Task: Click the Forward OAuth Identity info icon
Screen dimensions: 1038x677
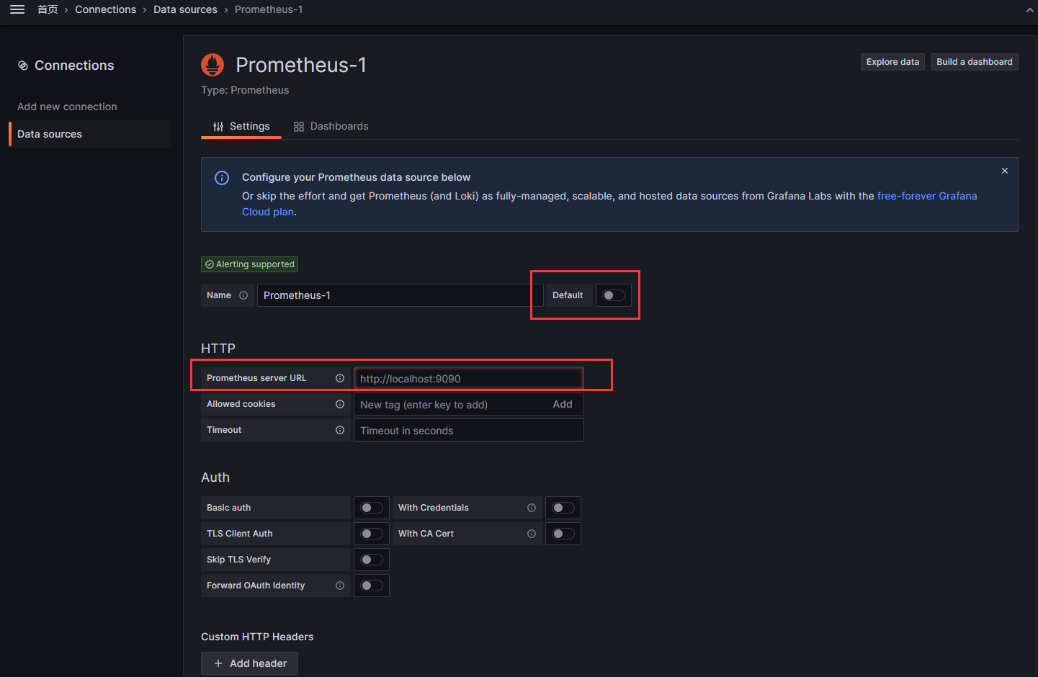Action: [340, 586]
